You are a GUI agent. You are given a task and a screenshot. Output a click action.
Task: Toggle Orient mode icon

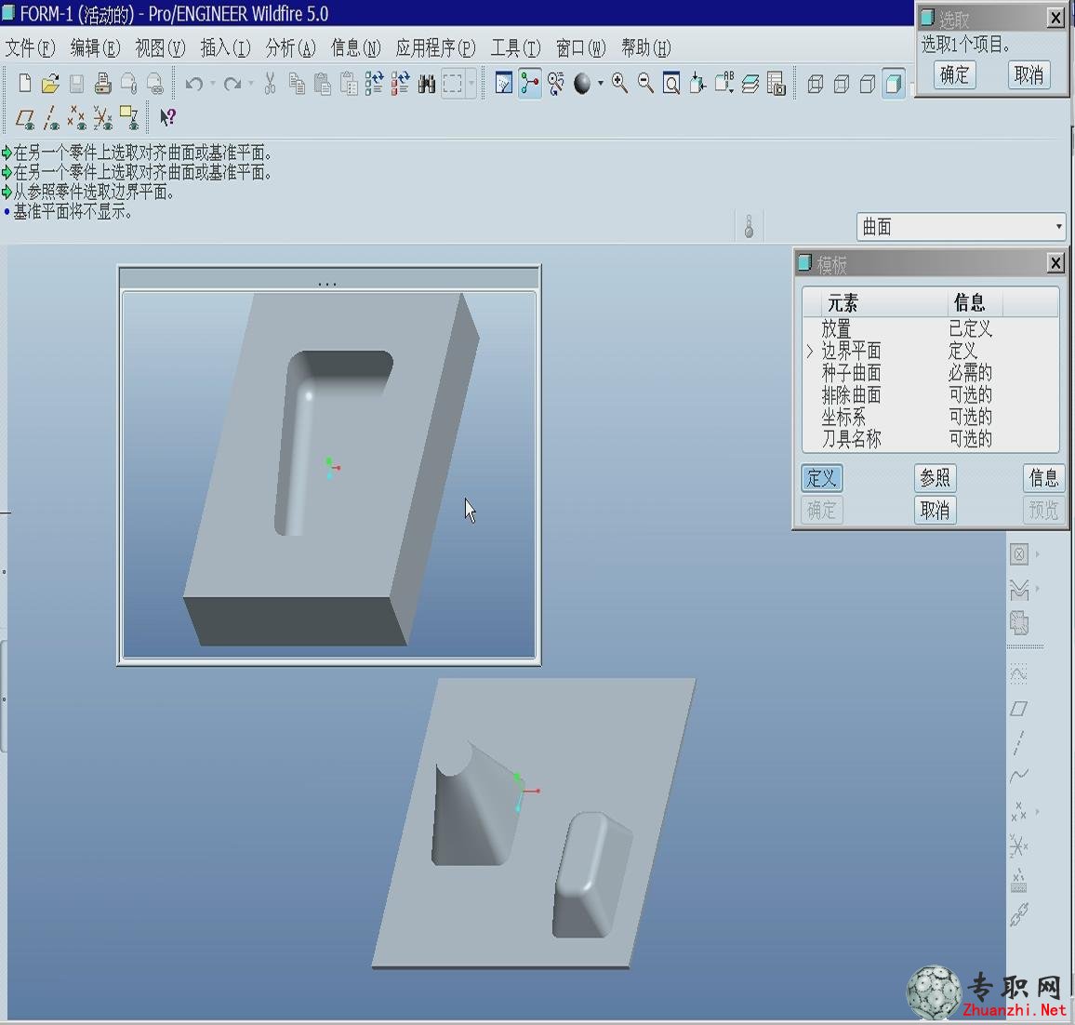click(556, 84)
